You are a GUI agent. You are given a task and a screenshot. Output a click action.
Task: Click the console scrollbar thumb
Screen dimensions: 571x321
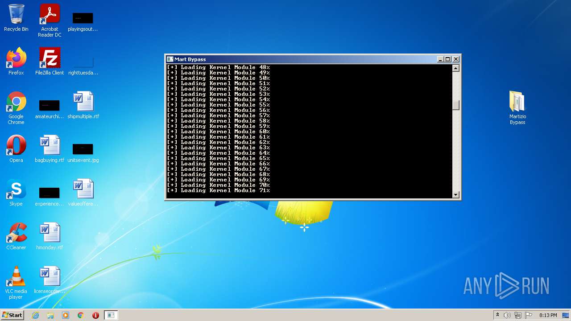pyautogui.click(x=455, y=105)
